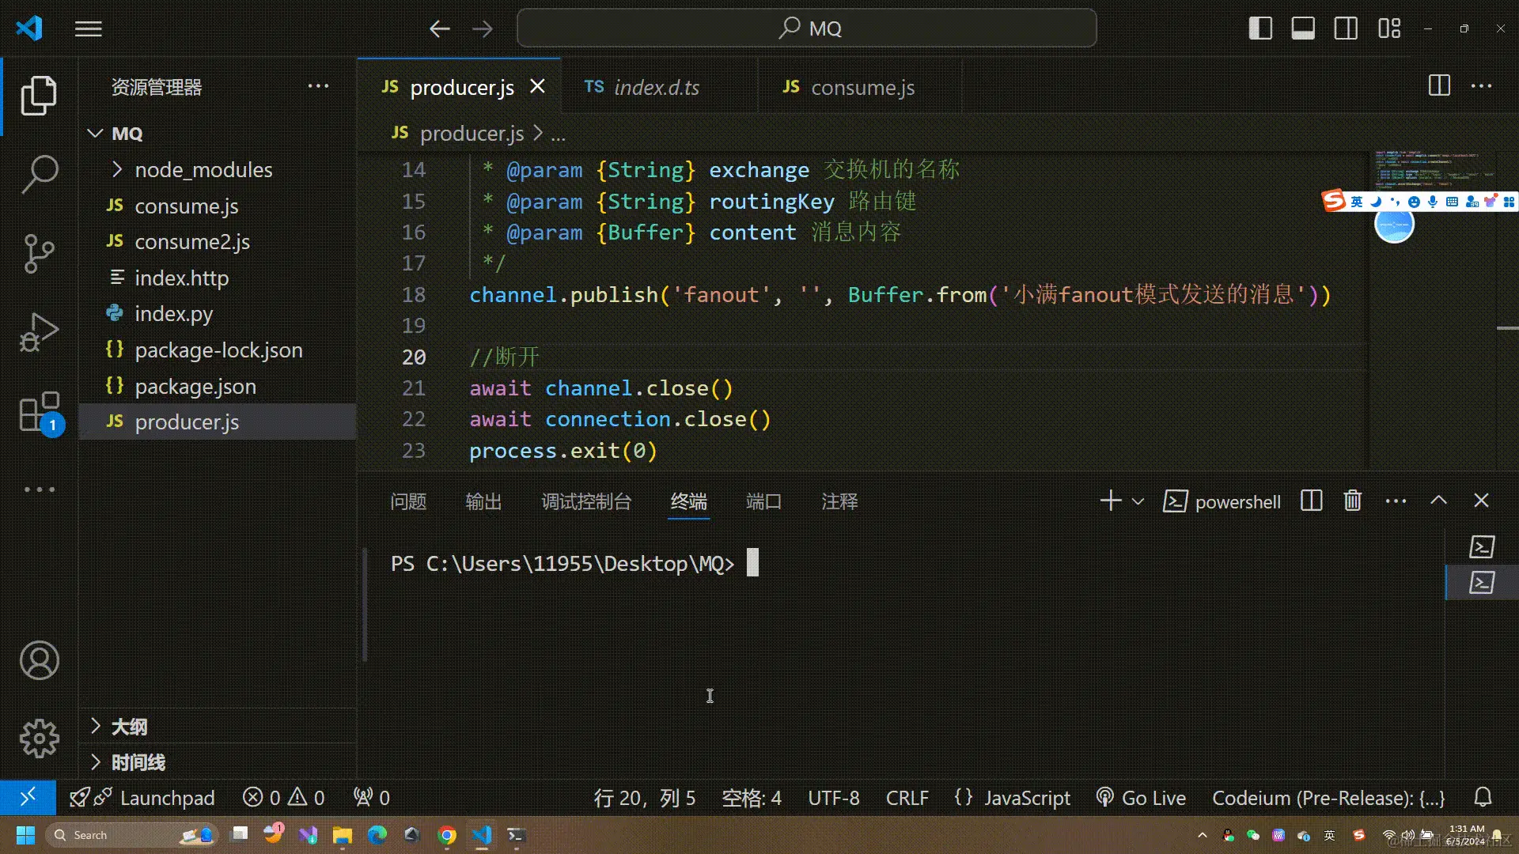Image resolution: width=1519 pixels, height=854 pixels.
Task: Go to line via 行 20, 列 5
Action: (x=645, y=798)
